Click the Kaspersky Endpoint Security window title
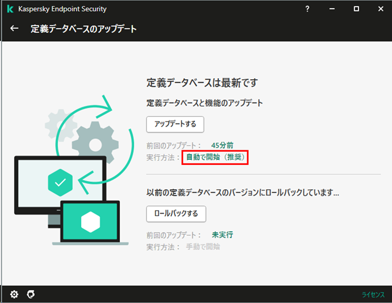 click(62, 9)
